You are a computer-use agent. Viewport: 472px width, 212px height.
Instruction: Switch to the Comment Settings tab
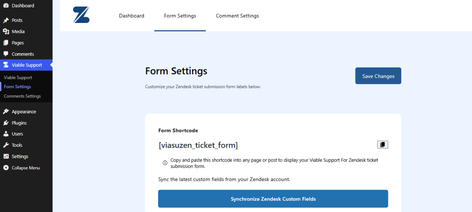click(x=237, y=16)
